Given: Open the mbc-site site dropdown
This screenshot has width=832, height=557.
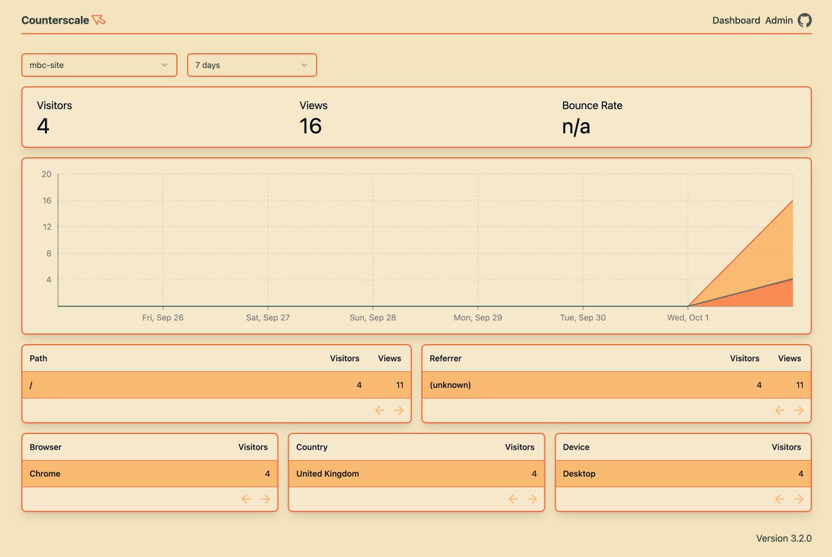Looking at the screenshot, I should pos(99,65).
